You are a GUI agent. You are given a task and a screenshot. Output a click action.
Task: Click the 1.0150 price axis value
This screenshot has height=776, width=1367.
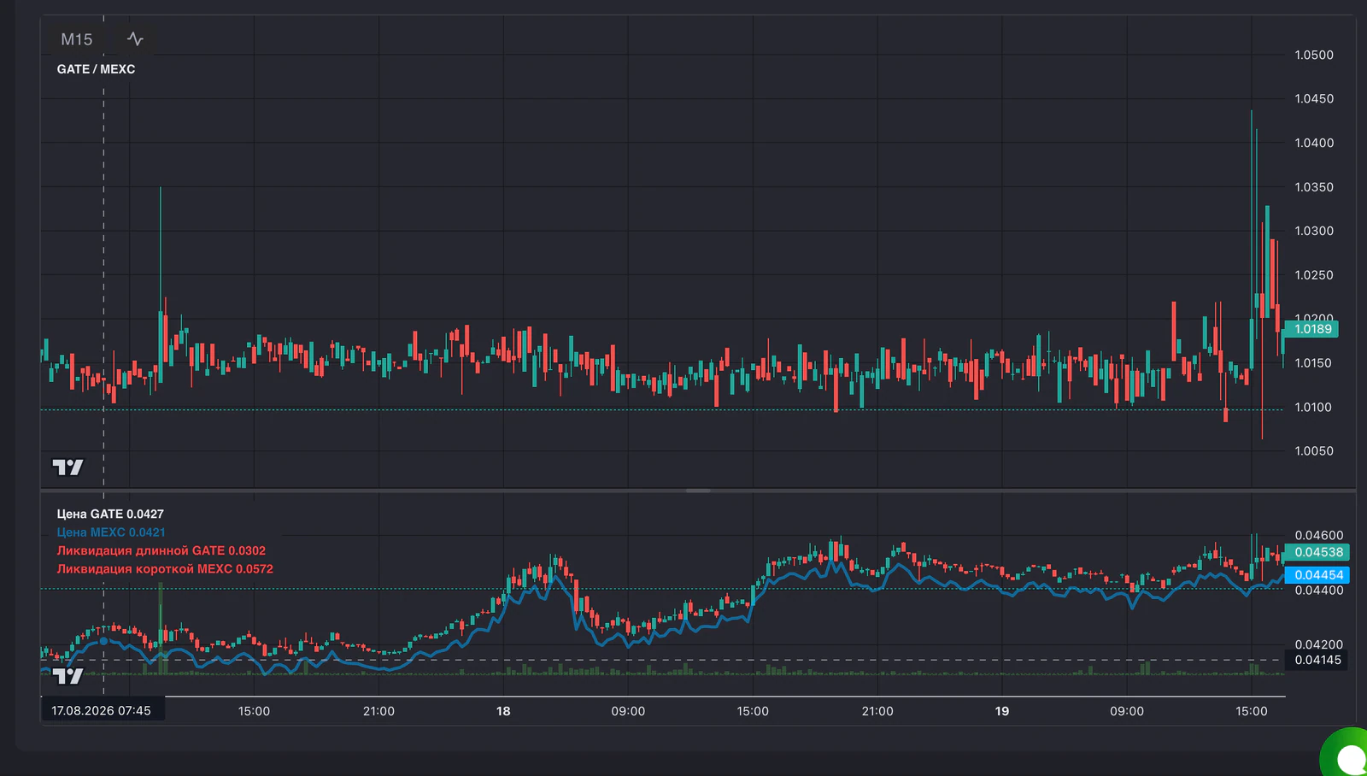click(1314, 363)
